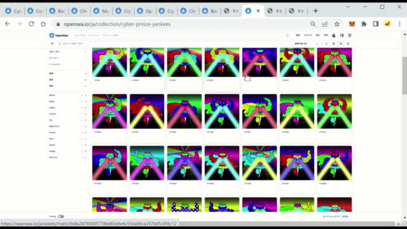Switch to the 'Mu' browser tab
Screen dimensions: 407x229
point(102,11)
